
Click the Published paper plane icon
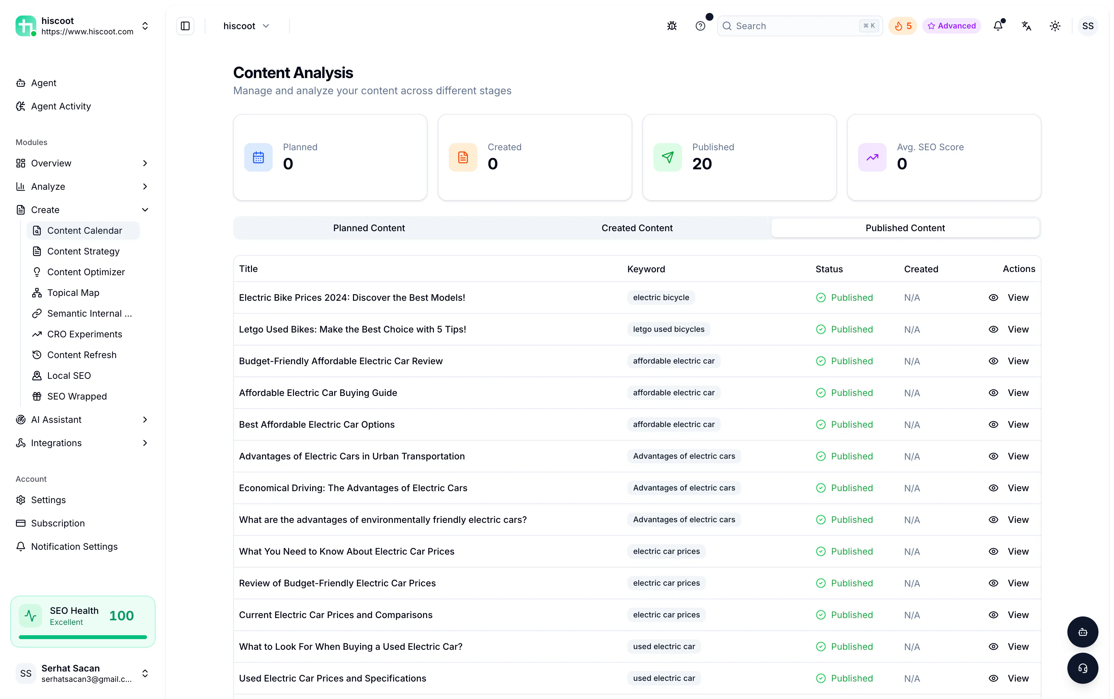(x=667, y=158)
